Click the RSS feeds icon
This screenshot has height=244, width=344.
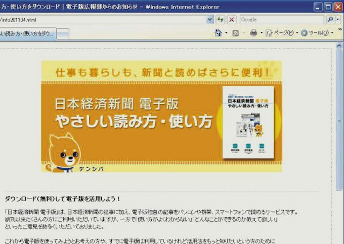(x=235, y=33)
